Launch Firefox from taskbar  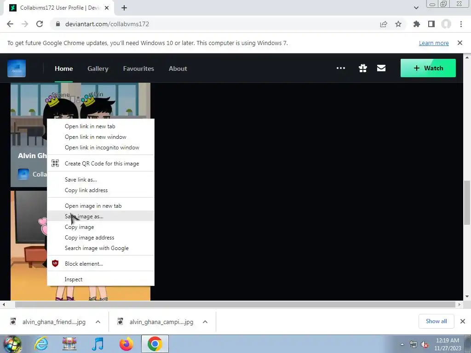coord(126,344)
